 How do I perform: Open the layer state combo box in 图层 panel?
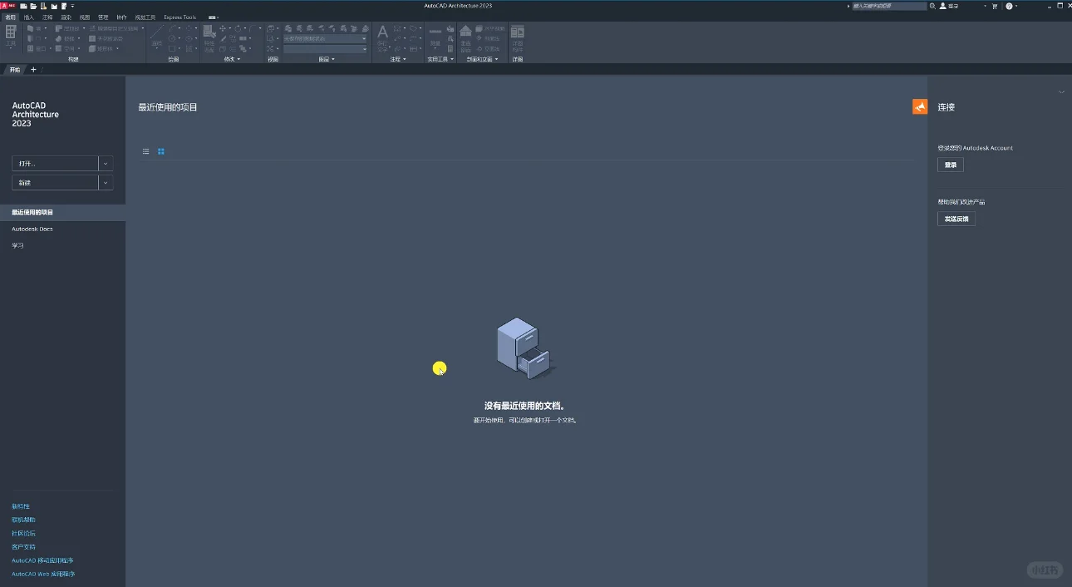click(x=325, y=37)
